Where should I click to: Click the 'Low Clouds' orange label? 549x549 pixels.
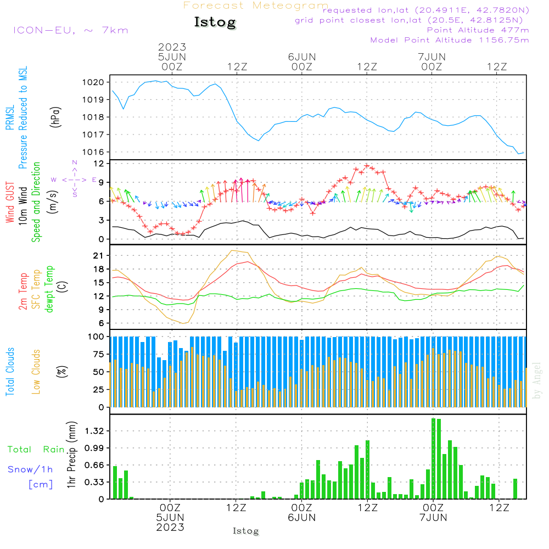pos(36,372)
